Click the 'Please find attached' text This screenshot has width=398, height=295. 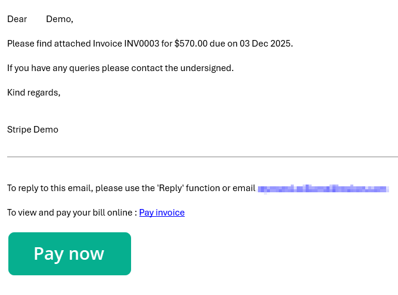click(x=49, y=44)
